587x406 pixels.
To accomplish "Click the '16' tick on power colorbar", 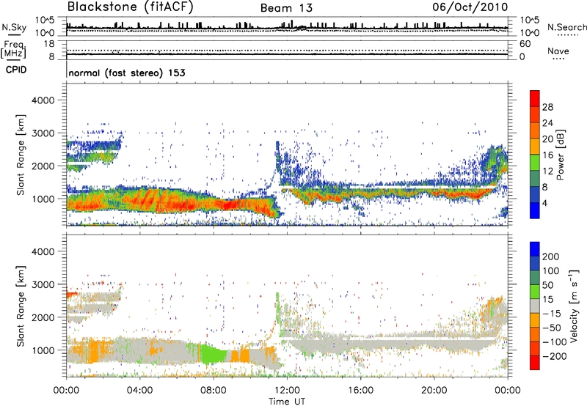I will [547, 155].
